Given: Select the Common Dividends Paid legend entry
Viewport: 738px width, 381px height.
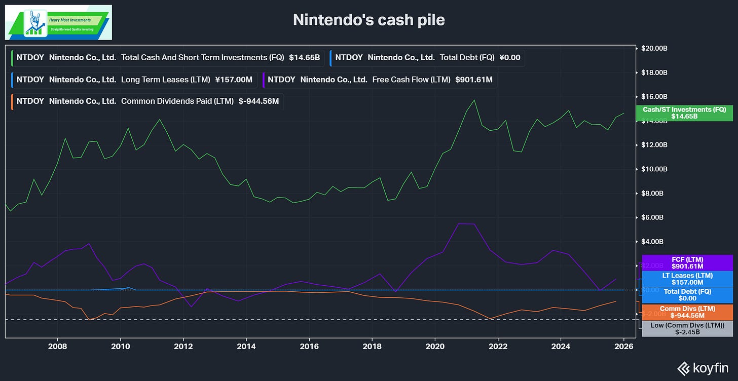Looking at the screenshot, I should pos(147,101).
